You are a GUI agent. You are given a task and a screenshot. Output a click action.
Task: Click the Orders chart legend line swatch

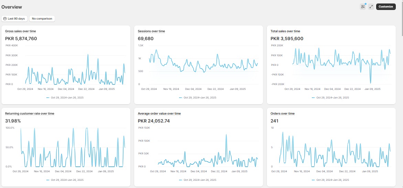(x=314, y=180)
